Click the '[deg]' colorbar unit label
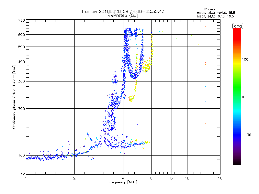The width and height of the screenshot is (259, 194). [238, 26]
